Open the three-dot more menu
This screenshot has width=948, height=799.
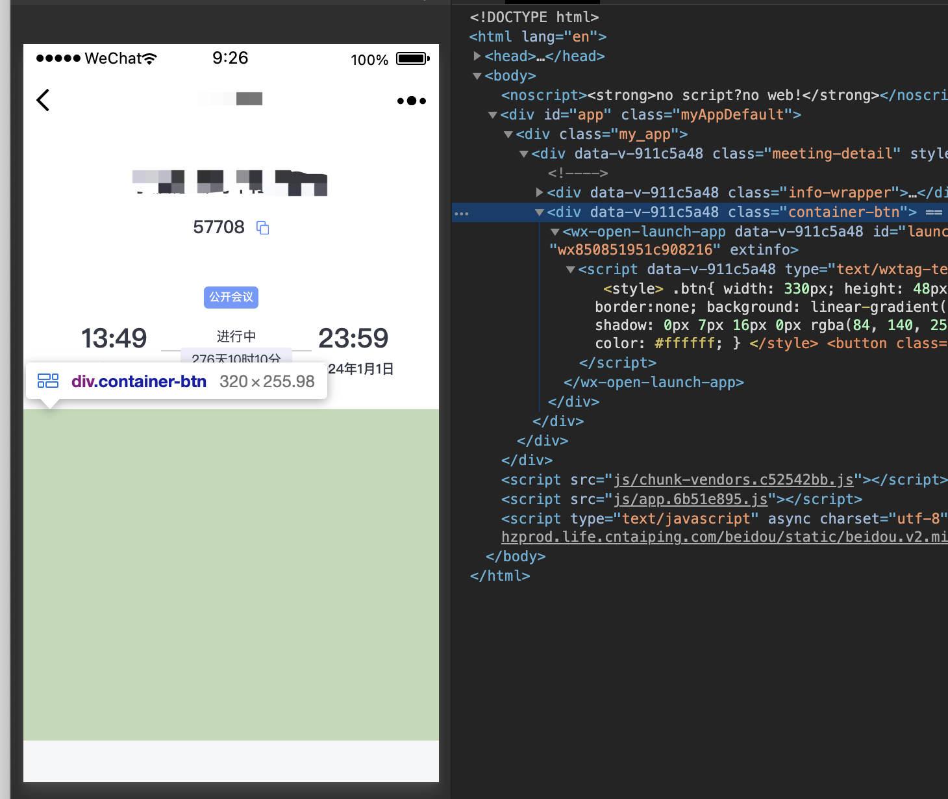[x=412, y=101]
